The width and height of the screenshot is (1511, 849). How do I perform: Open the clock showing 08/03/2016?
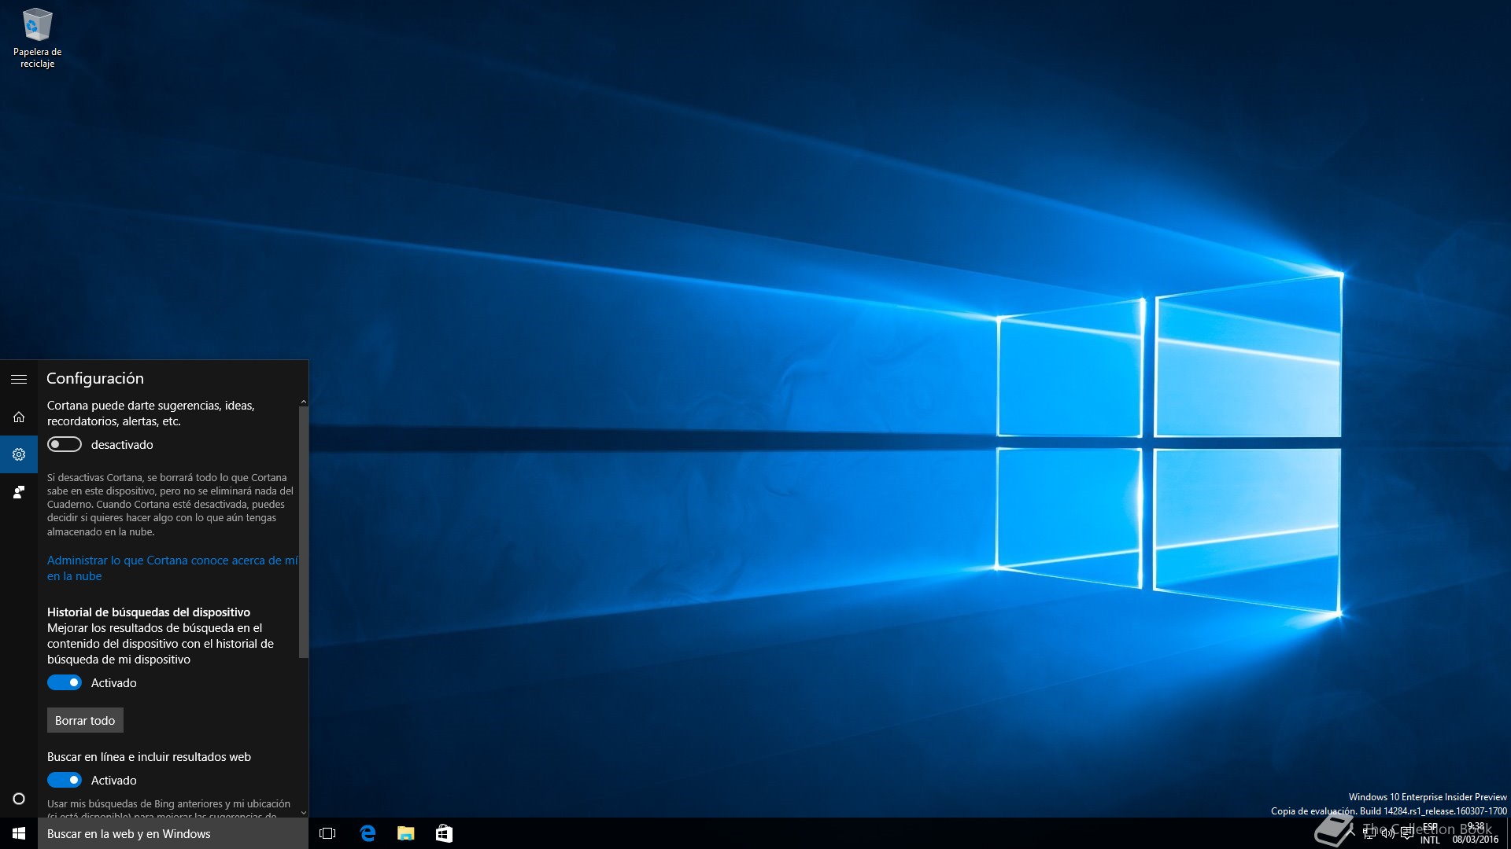pos(1476,833)
